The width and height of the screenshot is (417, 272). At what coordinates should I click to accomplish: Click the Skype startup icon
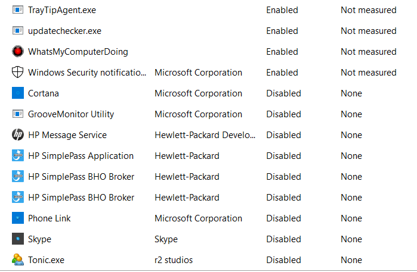pos(17,239)
